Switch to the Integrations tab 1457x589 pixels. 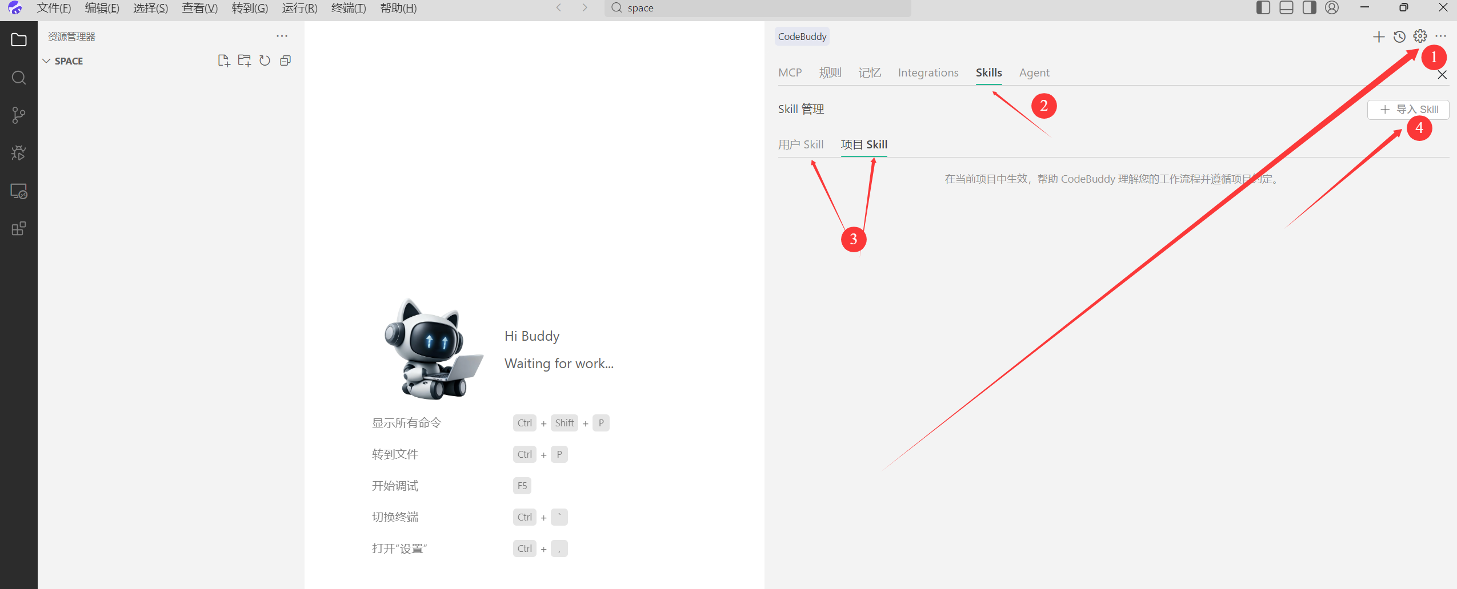tap(928, 72)
